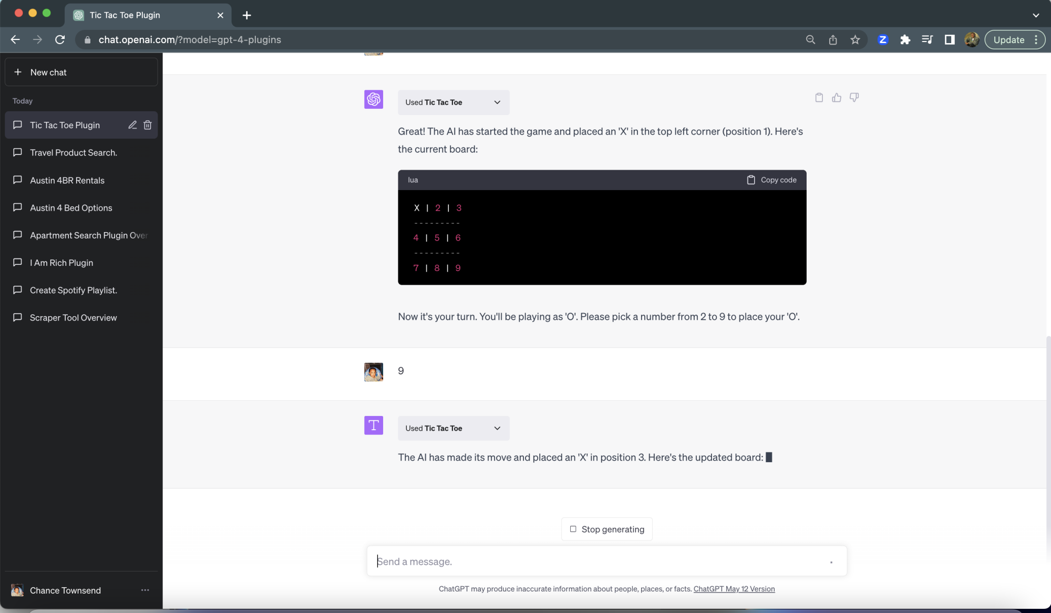Click the edit conversation icon next to Tic Tac Toe
This screenshot has height=613, width=1051.
tap(132, 125)
